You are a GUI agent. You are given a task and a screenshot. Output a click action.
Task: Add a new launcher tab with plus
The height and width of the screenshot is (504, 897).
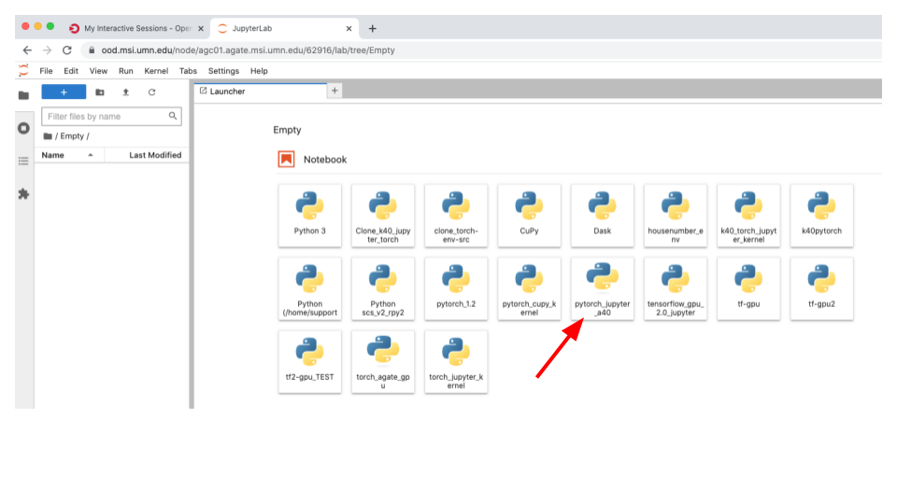point(335,91)
